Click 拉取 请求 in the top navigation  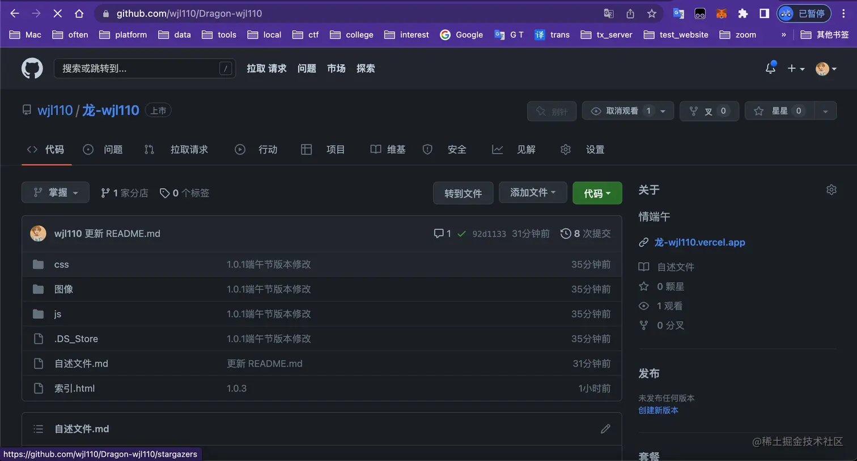click(266, 69)
